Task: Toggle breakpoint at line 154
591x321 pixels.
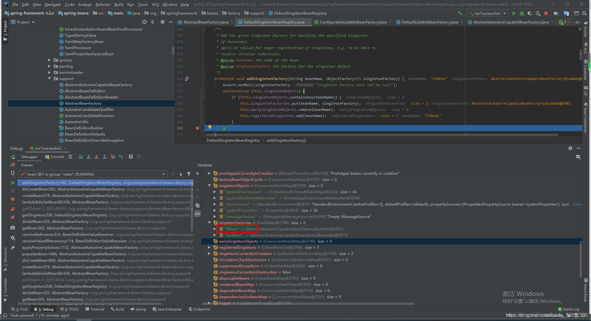Action: click(187, 78)
